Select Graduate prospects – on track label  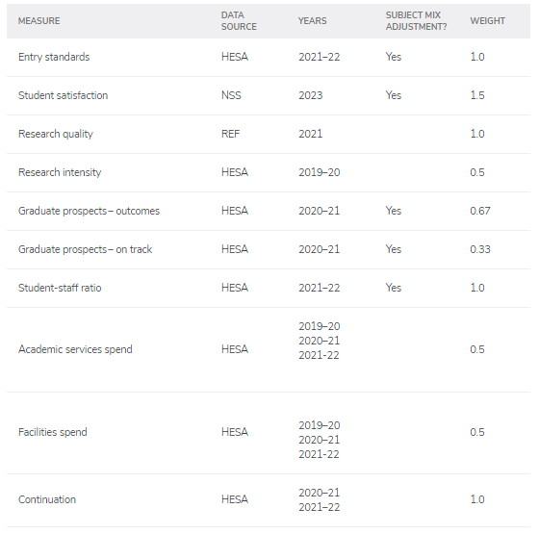pos(85,249)
